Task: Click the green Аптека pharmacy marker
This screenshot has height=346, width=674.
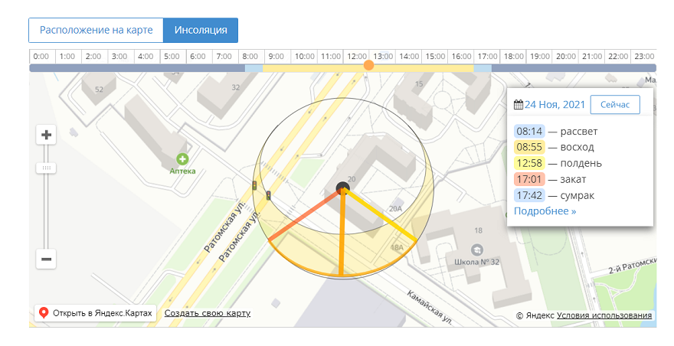Action: pos(182,159)
